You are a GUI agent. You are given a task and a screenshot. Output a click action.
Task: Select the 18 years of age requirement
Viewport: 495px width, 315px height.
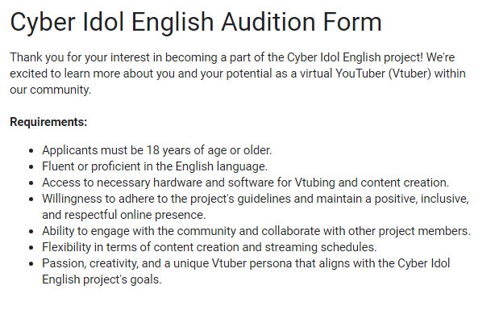point(157,150)
